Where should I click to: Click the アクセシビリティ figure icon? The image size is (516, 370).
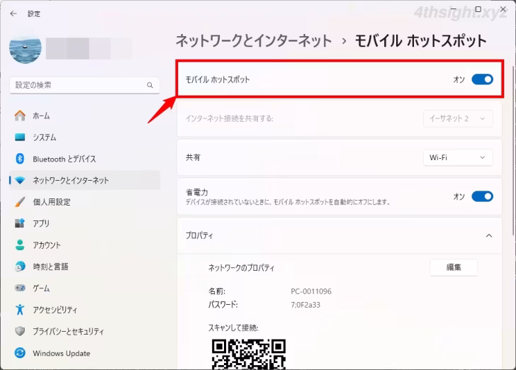point(20,310)
